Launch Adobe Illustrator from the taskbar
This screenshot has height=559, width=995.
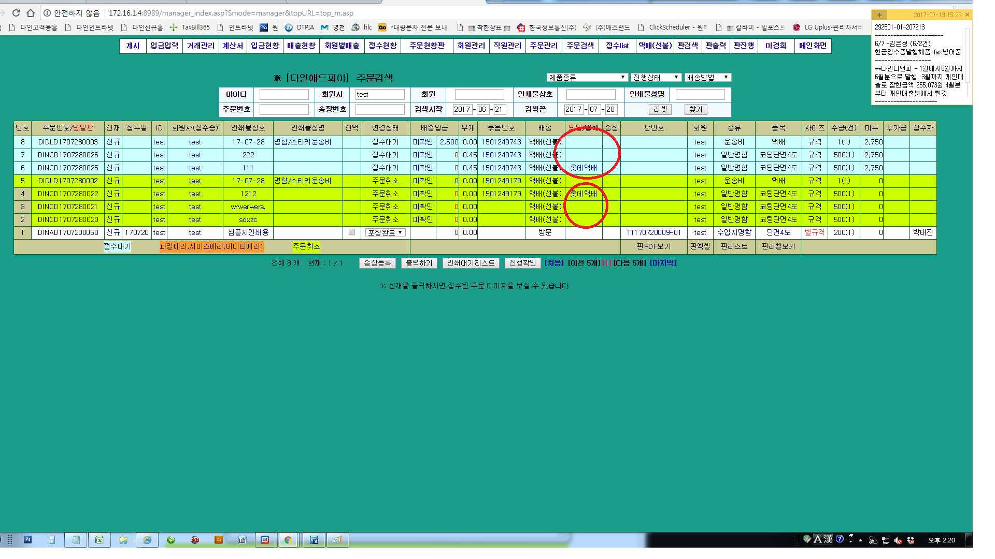(218, 540)
